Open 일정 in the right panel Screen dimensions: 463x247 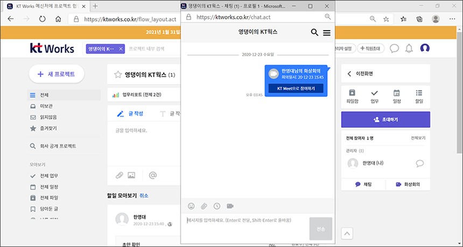pos(397,97)
